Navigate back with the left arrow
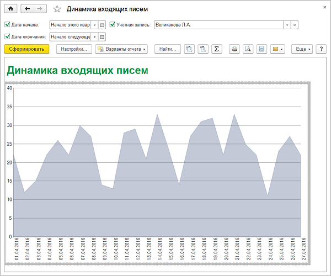This screenshot has width=331, height=276. click(x=27, y=9)
